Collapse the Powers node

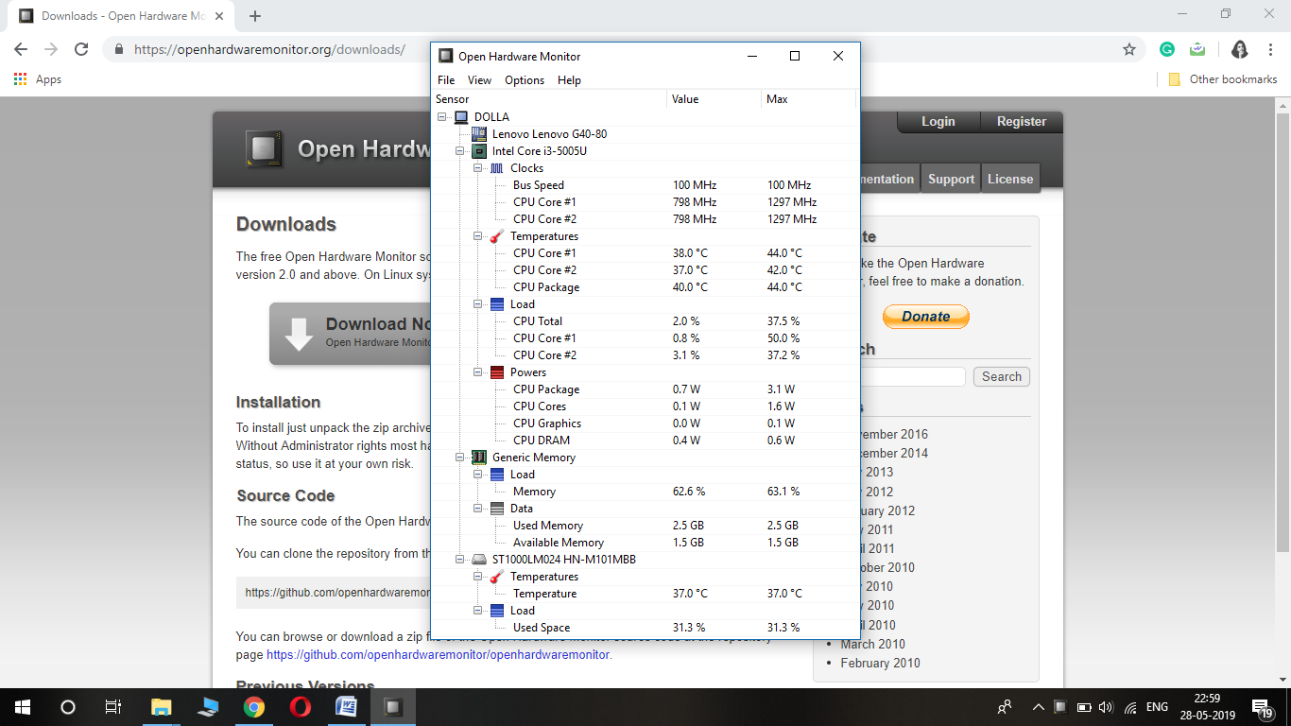(478, 372)
